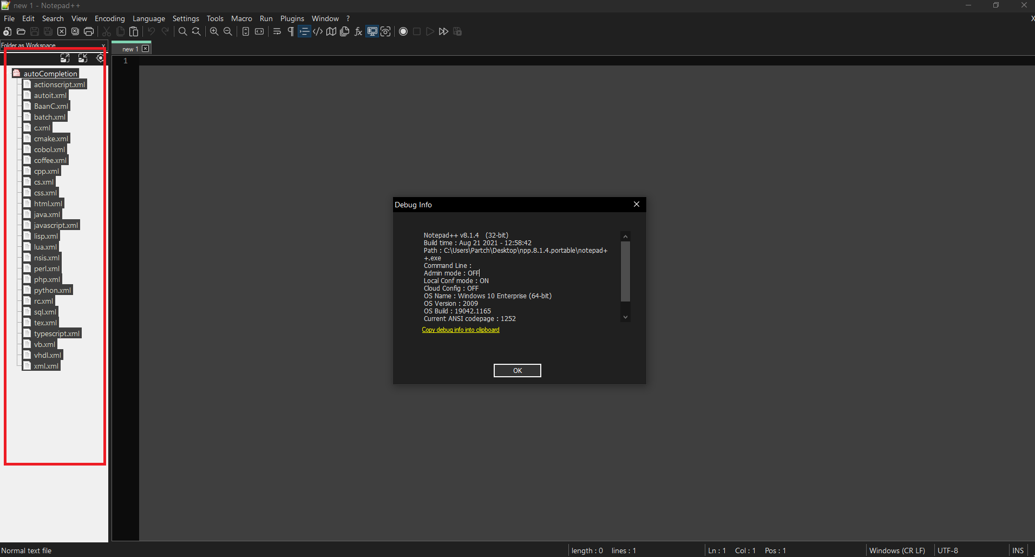Open the Document List icon
1035x557 pixels.
345,31
